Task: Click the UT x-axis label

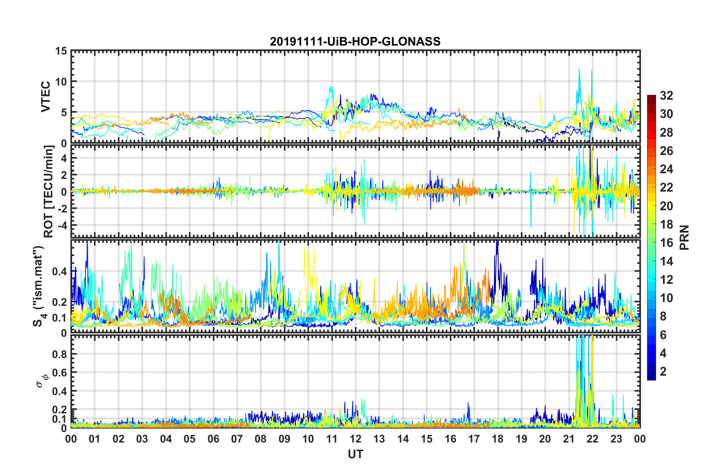Action: click(355, 454)
